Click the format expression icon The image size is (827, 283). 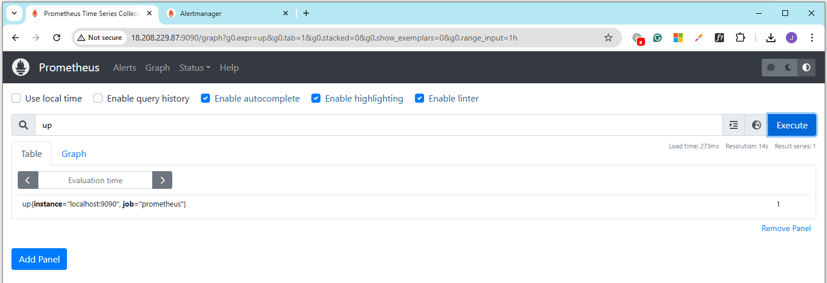coord(734,125)
